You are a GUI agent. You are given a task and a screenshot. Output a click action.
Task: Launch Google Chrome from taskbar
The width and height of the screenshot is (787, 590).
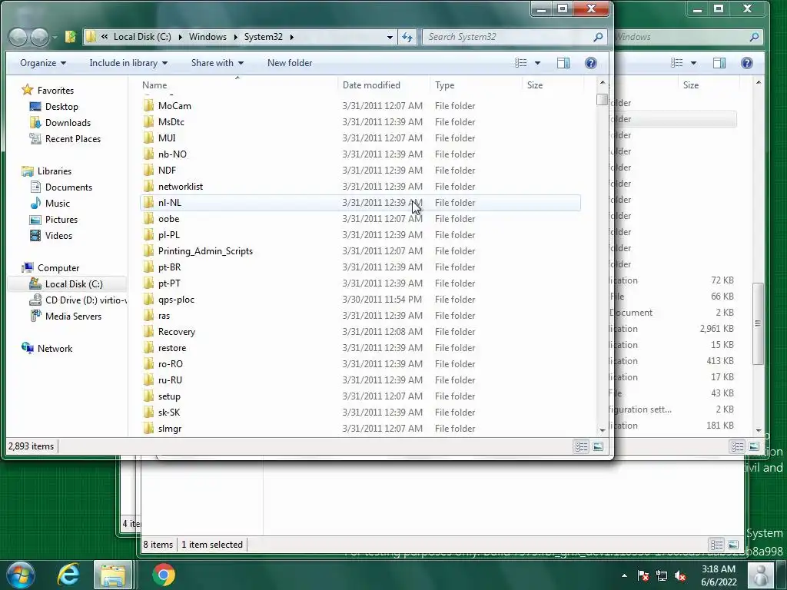pos(164,575)
